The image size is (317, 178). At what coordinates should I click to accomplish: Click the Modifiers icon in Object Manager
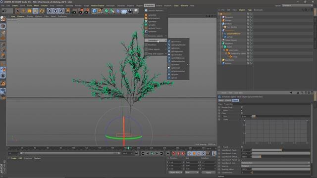point(223,44)
